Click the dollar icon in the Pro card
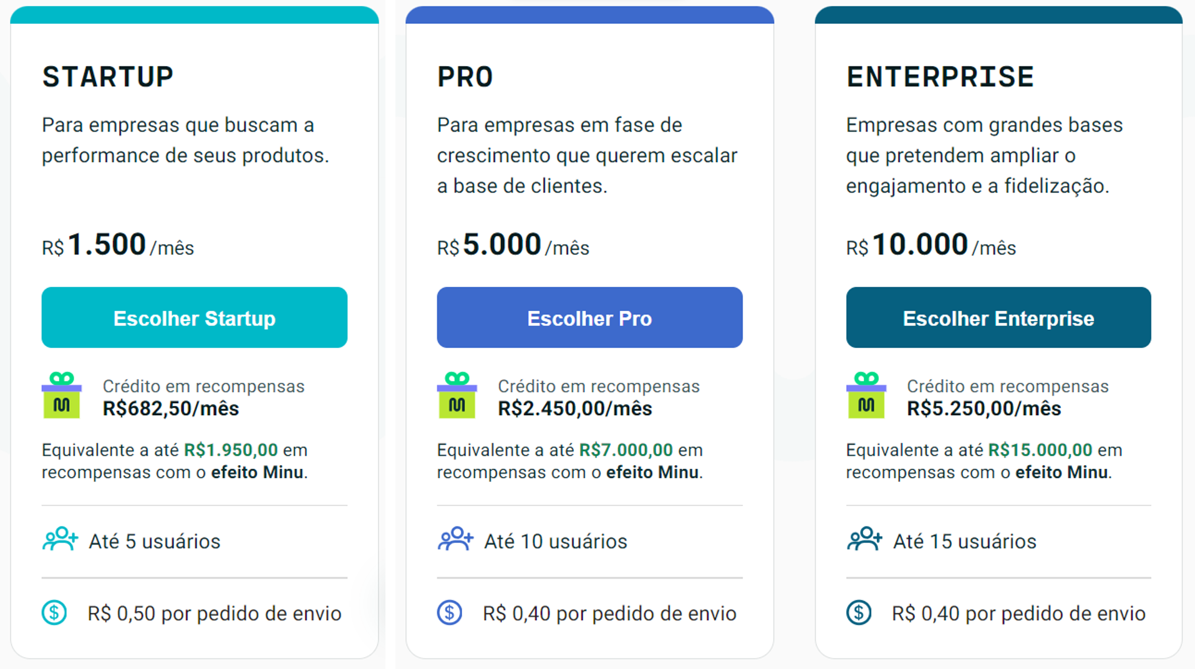The image size is (1195, 669). tap(450, 613)
